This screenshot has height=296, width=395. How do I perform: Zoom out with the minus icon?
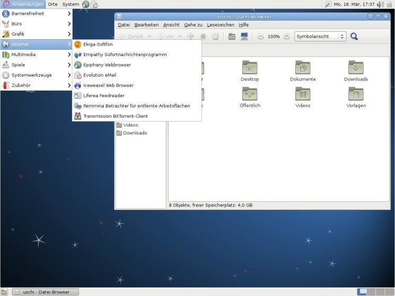click(261, 37)
